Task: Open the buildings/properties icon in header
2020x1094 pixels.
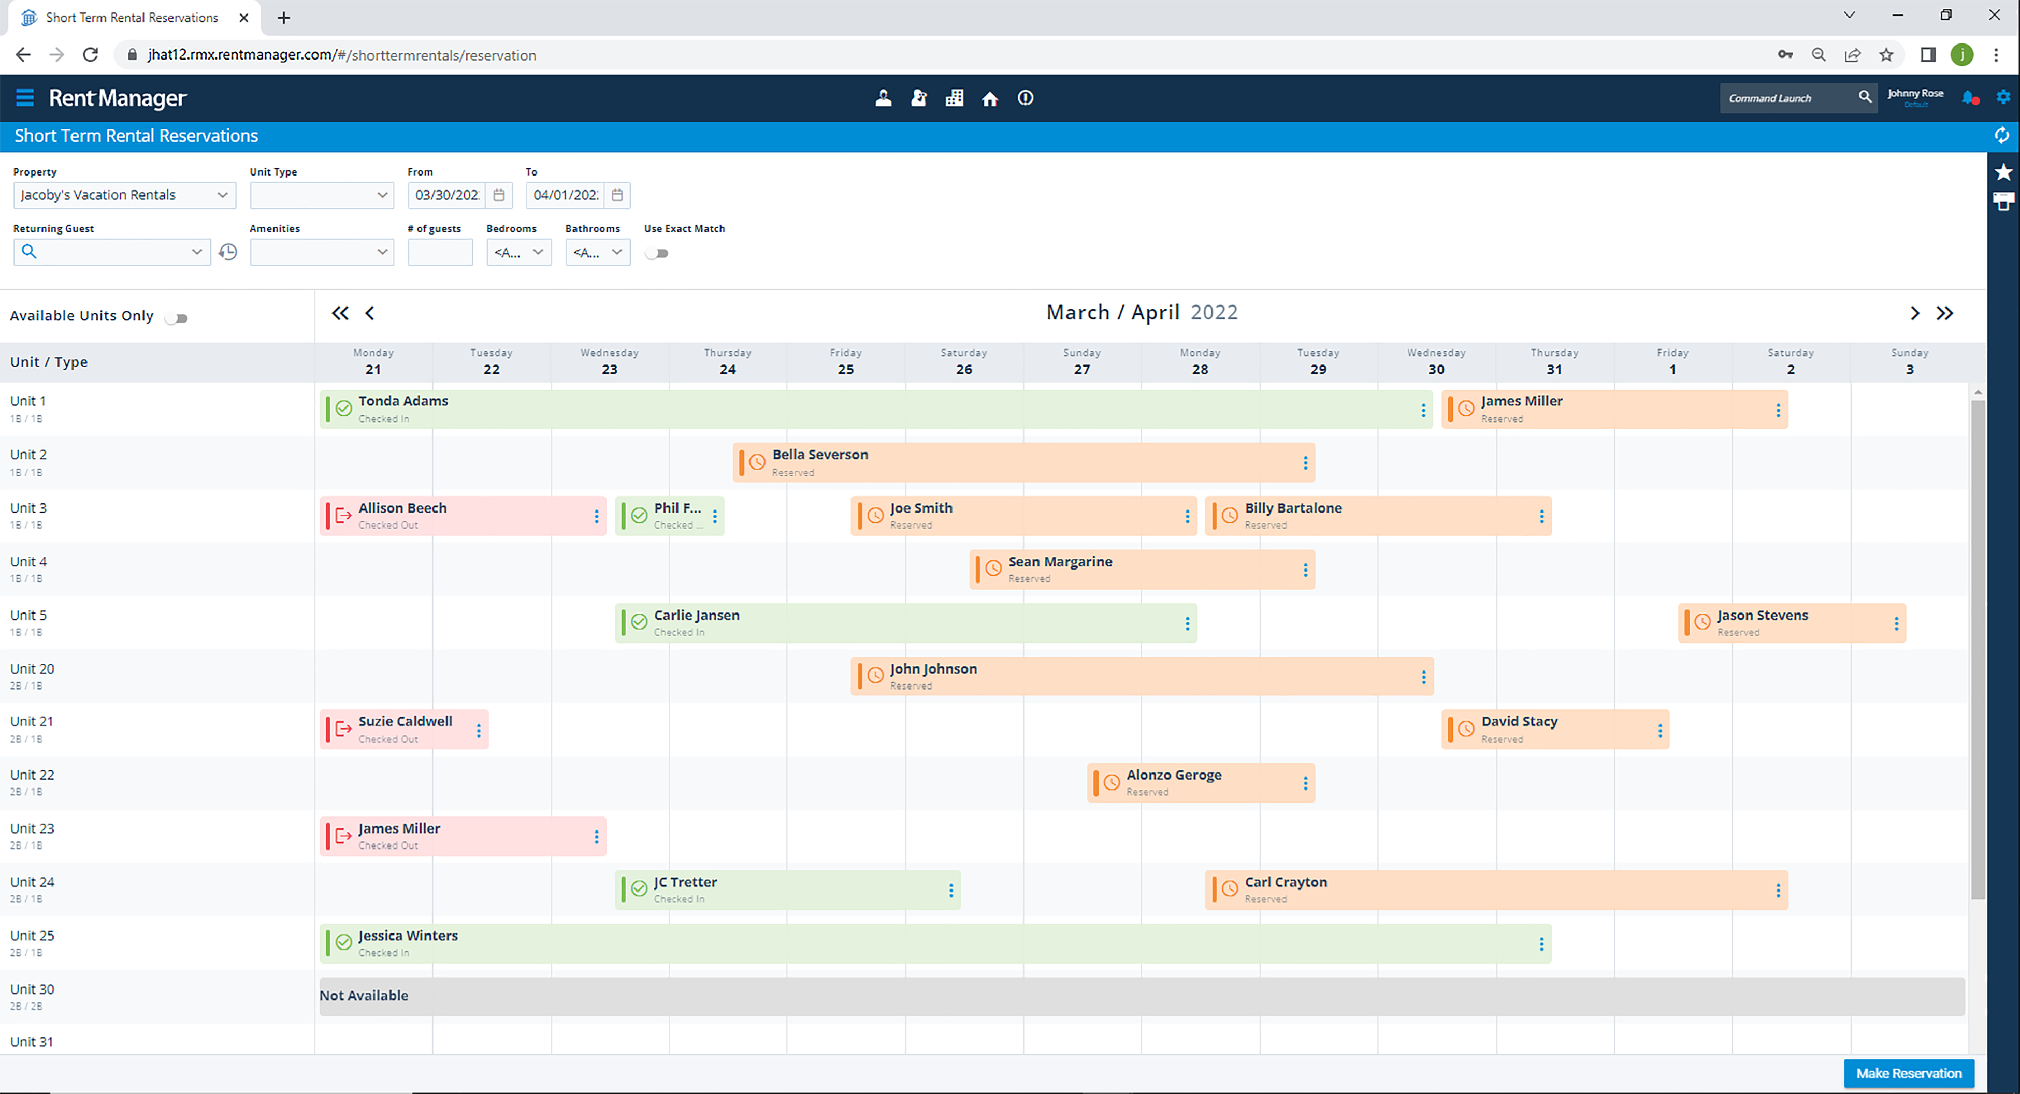Action: point(955,99)
